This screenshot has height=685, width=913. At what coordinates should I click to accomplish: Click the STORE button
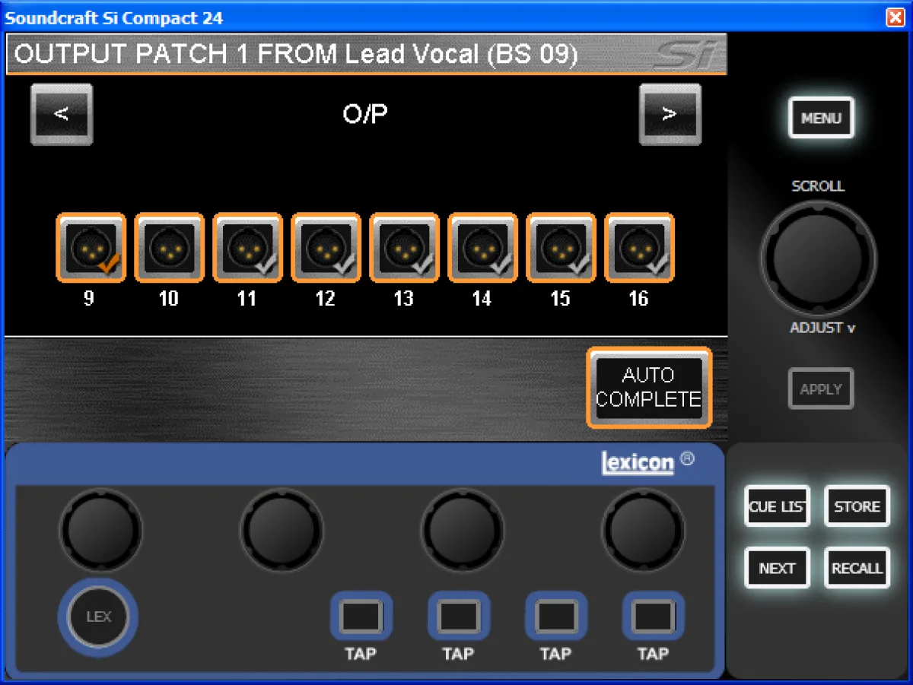coord(857,506)
